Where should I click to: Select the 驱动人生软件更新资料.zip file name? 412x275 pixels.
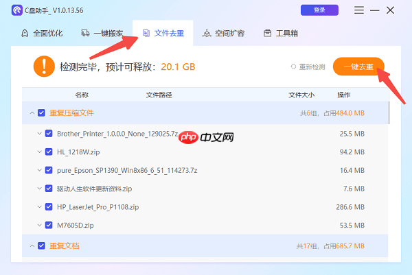click(x=94, y=189)
